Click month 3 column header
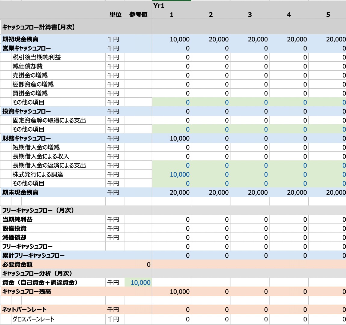The height and width of the screenshot is (325, 346). pos(249,14)
